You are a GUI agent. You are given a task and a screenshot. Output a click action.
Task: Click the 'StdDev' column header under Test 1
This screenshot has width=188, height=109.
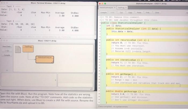[x=74, y=13]
